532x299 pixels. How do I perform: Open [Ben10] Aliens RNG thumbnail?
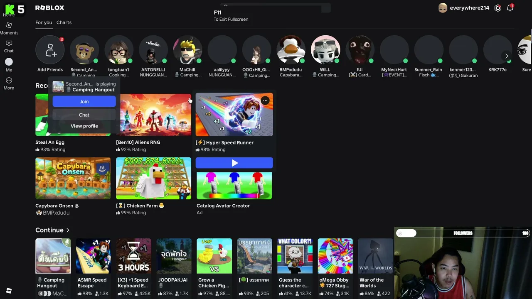click(x=154, y=115)
